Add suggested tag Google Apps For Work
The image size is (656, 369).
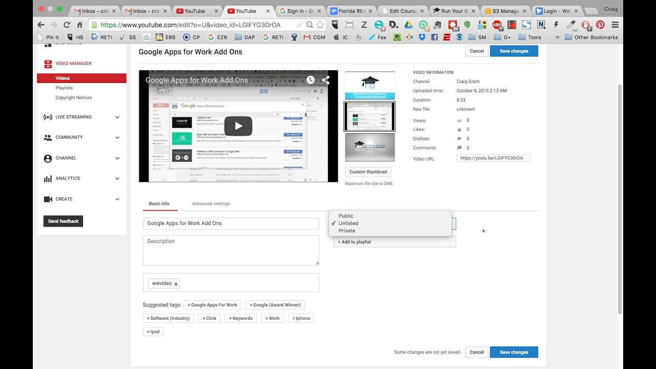click(x=212, y=305)
